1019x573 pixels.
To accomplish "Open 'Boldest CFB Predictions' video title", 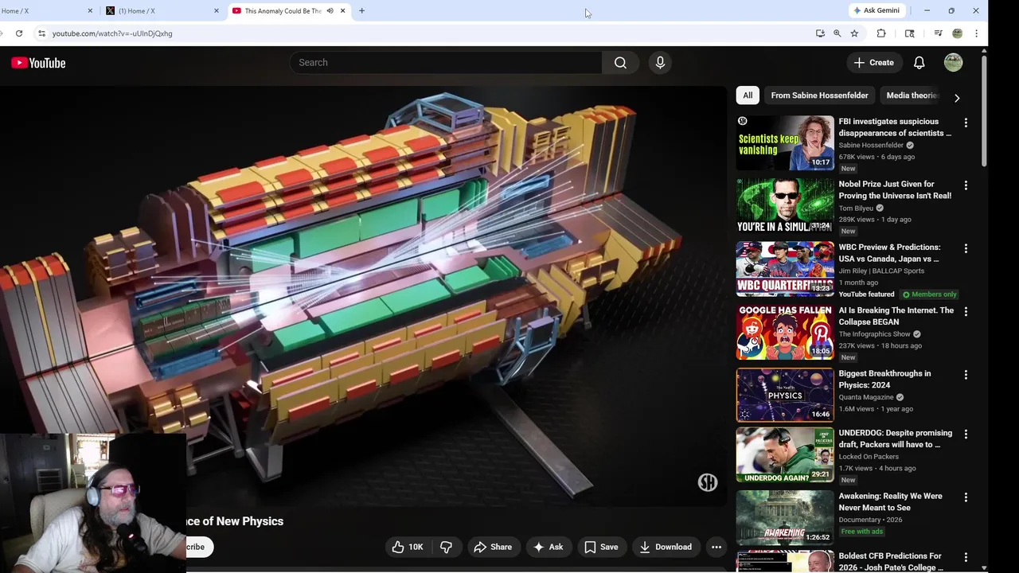I will click(891, 562).
